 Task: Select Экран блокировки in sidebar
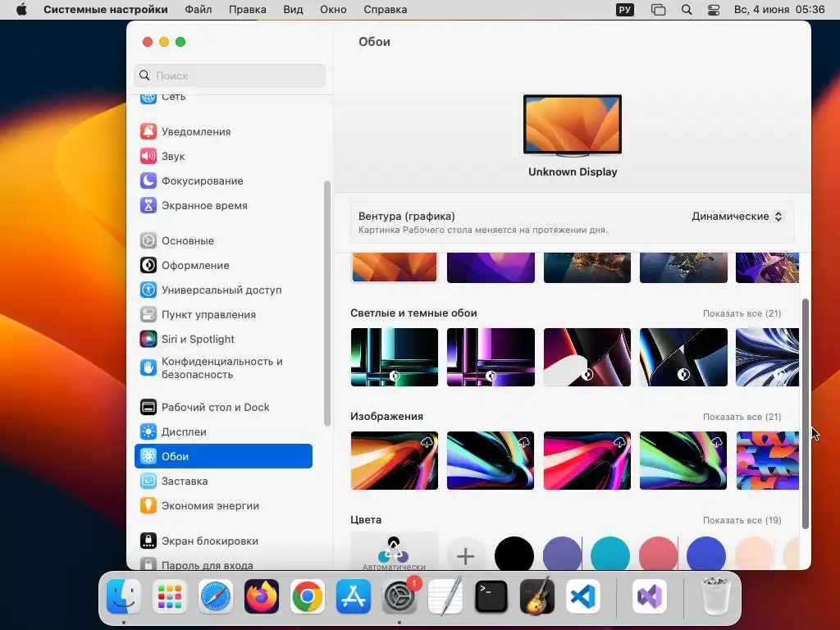coord(223,541)
